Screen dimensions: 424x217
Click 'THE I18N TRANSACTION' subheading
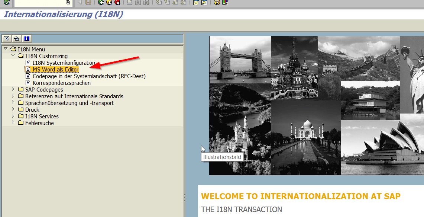(242, 210)
